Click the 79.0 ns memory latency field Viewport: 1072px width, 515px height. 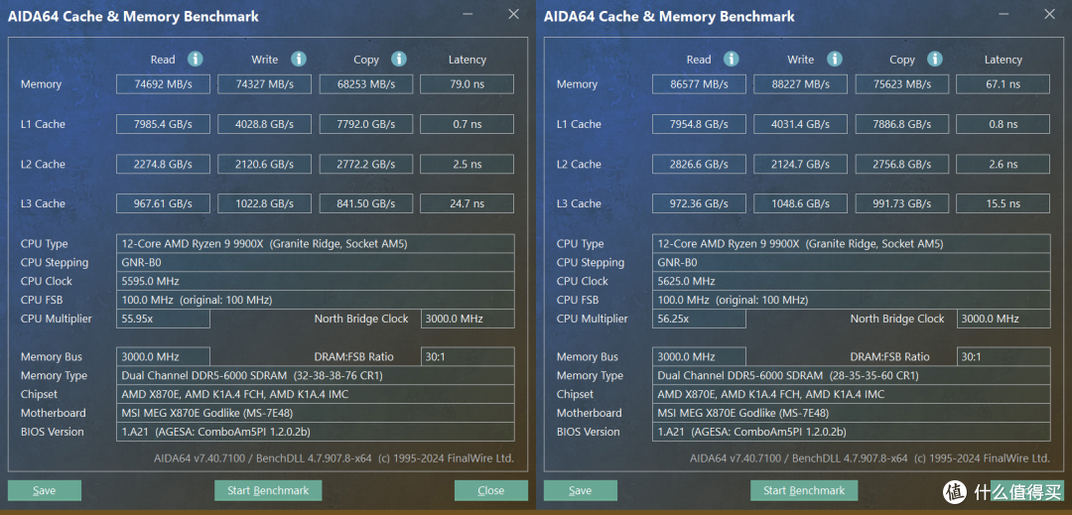point(467,84)
